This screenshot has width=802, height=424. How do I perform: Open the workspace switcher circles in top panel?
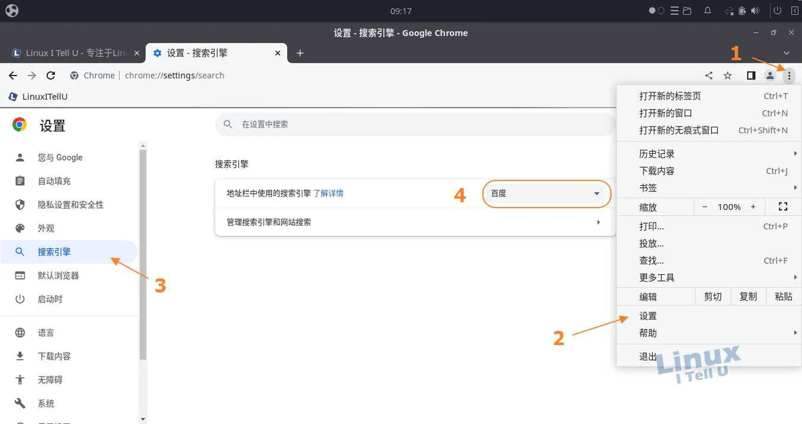(657, 11)
